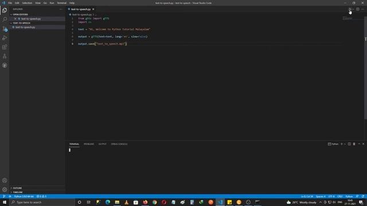Open the File menu
Image resolution: width=367 pixels, height=206 pixels.
pos(10,3)
